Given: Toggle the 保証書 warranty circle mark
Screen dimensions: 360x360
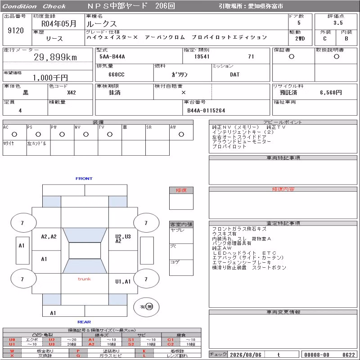Looking at the screenshot, I should 292,57.
